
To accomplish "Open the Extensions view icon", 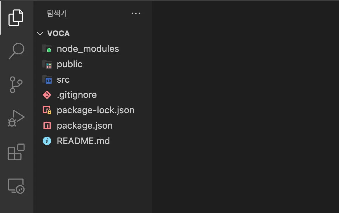I will (16, 152).
